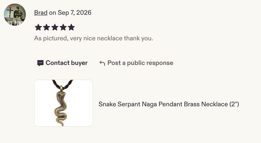
Task: Click the chat bubble icon beside Contact buyer
Action: pos(40,63)
